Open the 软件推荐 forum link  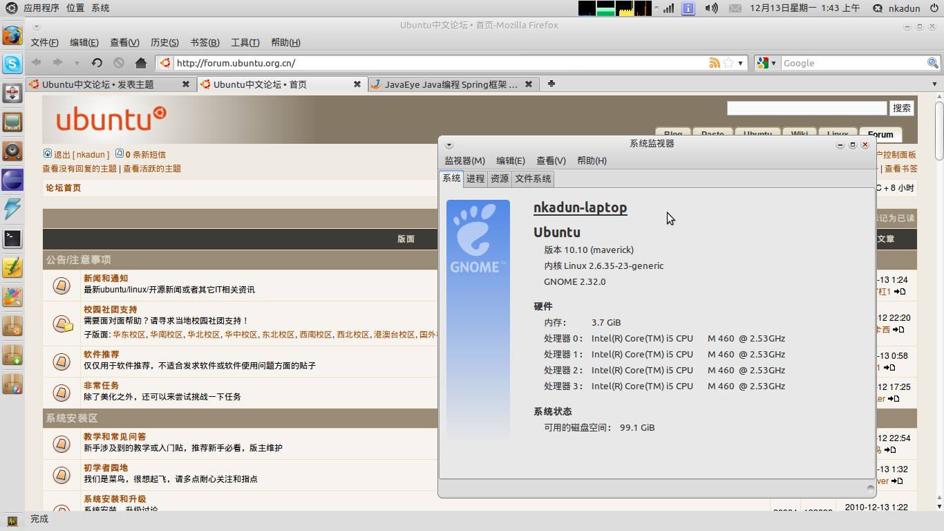[102, 354]
